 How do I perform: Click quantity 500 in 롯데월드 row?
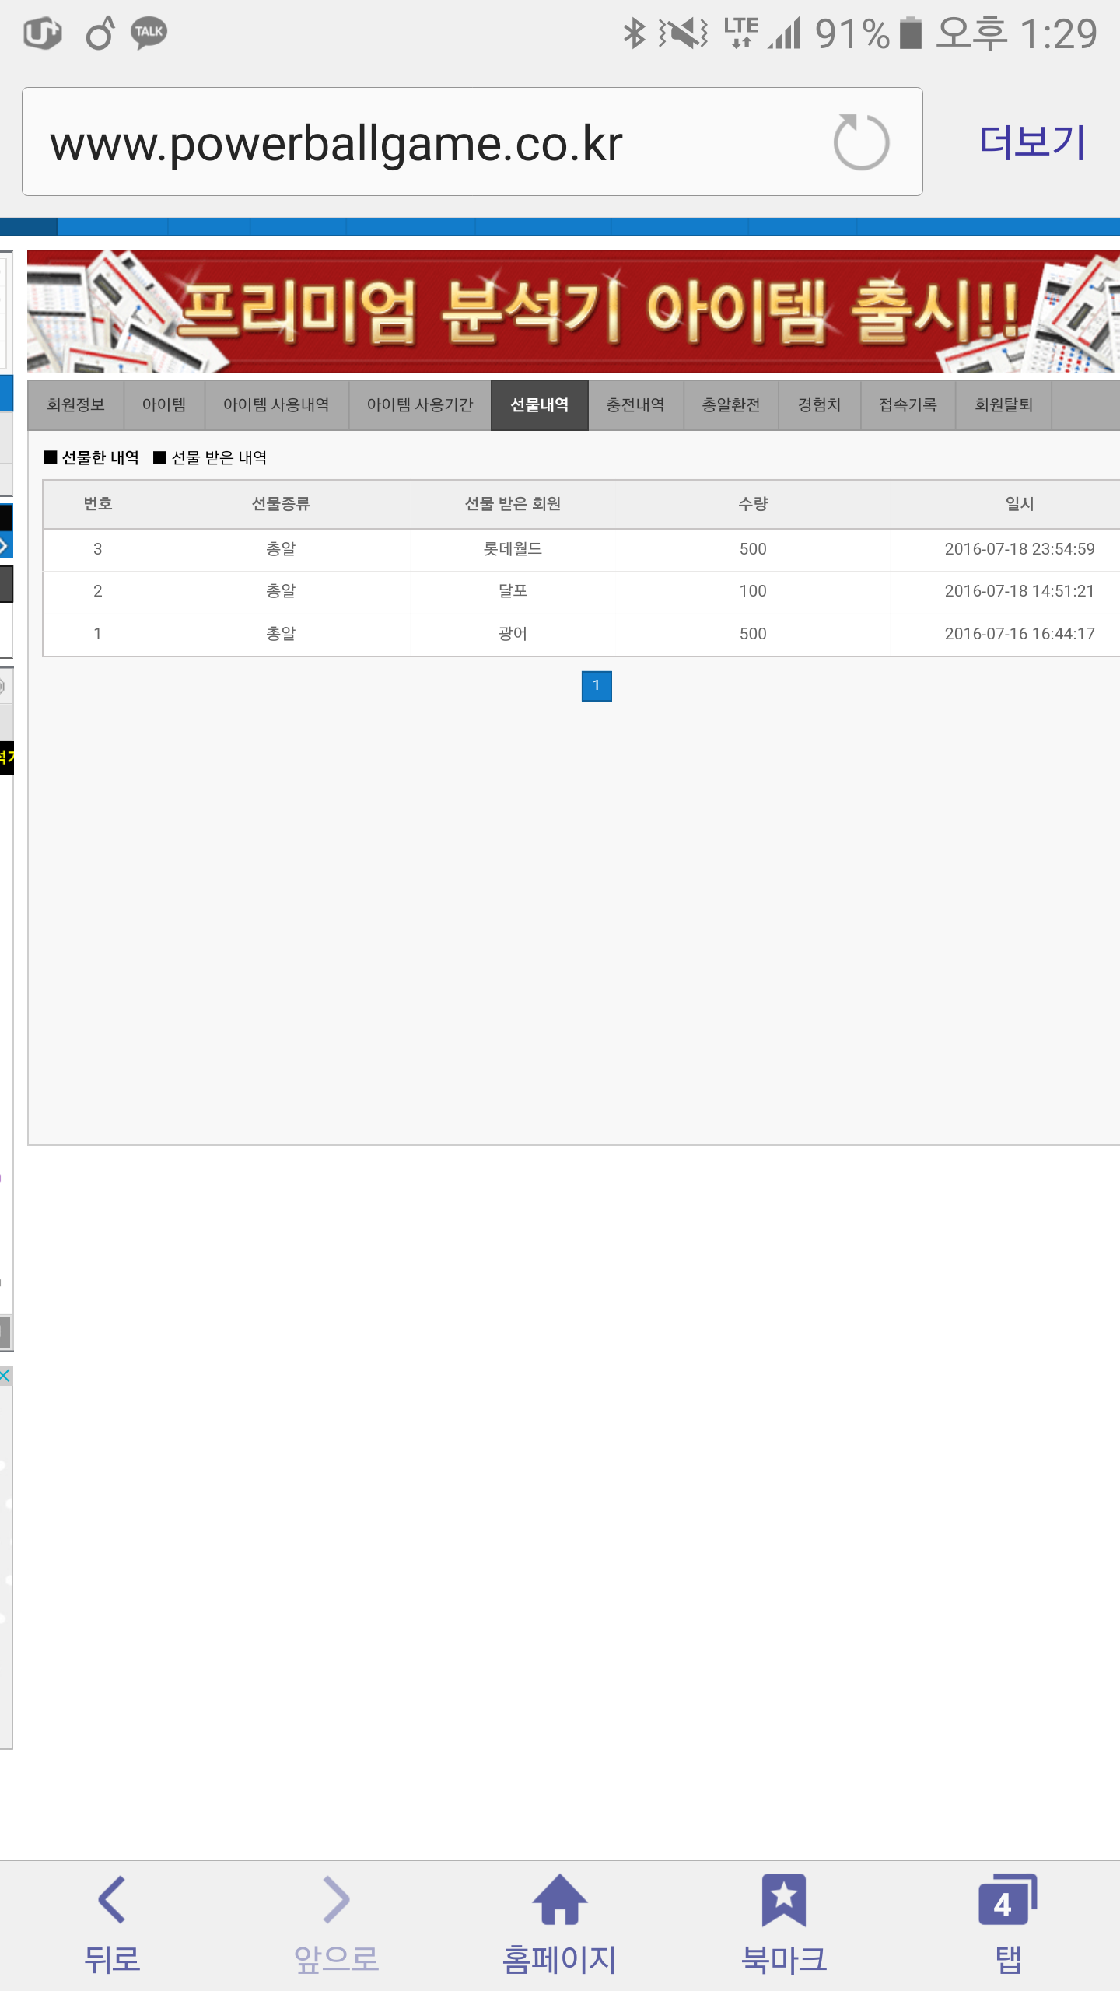pyautogui.click(x=753, y=549)
